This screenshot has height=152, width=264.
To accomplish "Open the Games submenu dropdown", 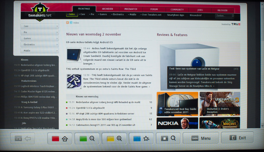I will point(103,15).
